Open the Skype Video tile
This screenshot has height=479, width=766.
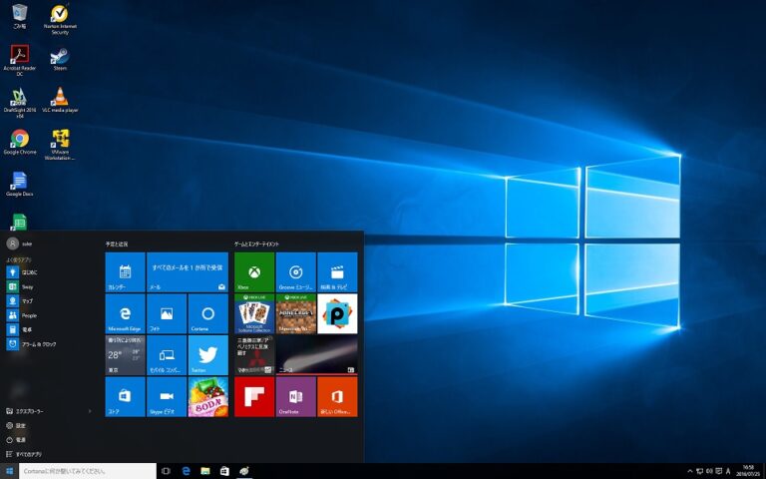coord(167,397)
